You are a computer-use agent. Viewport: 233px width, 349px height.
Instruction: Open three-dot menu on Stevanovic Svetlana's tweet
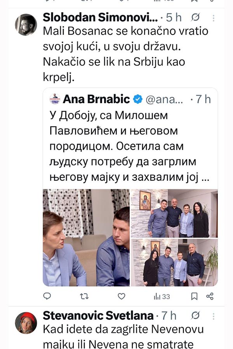pyautogui.click(x=213, y=316)
